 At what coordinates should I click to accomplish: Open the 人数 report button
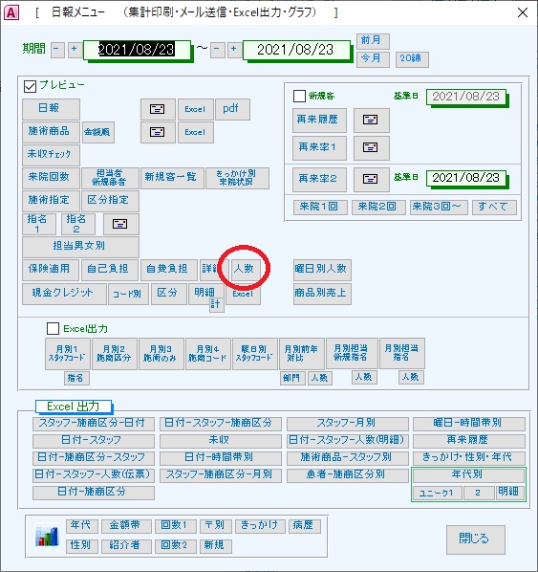244,269
